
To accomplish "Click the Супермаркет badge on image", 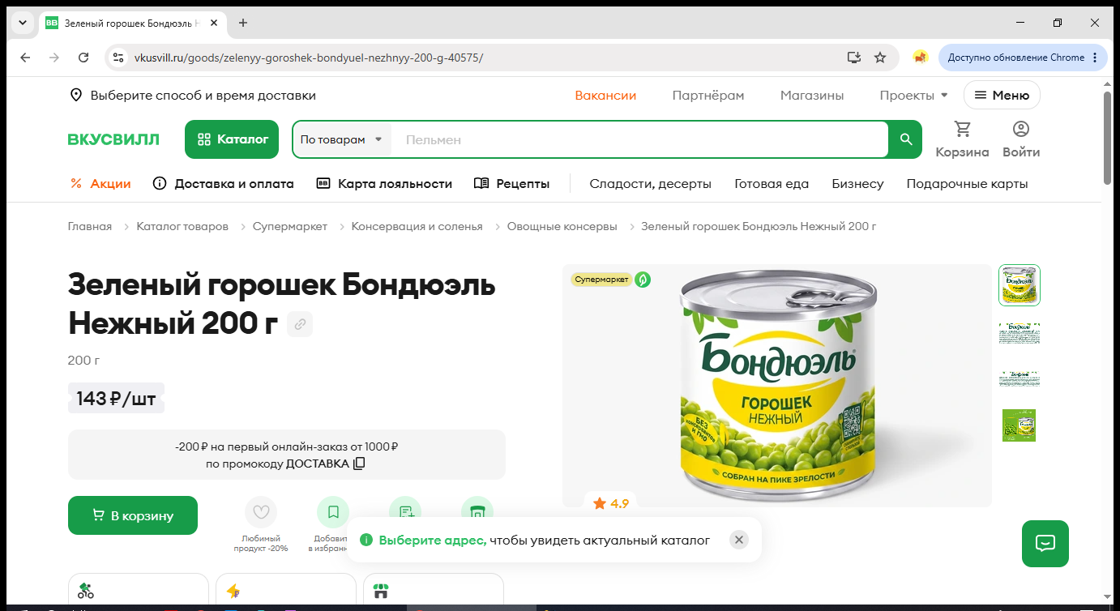I will 601,280.
